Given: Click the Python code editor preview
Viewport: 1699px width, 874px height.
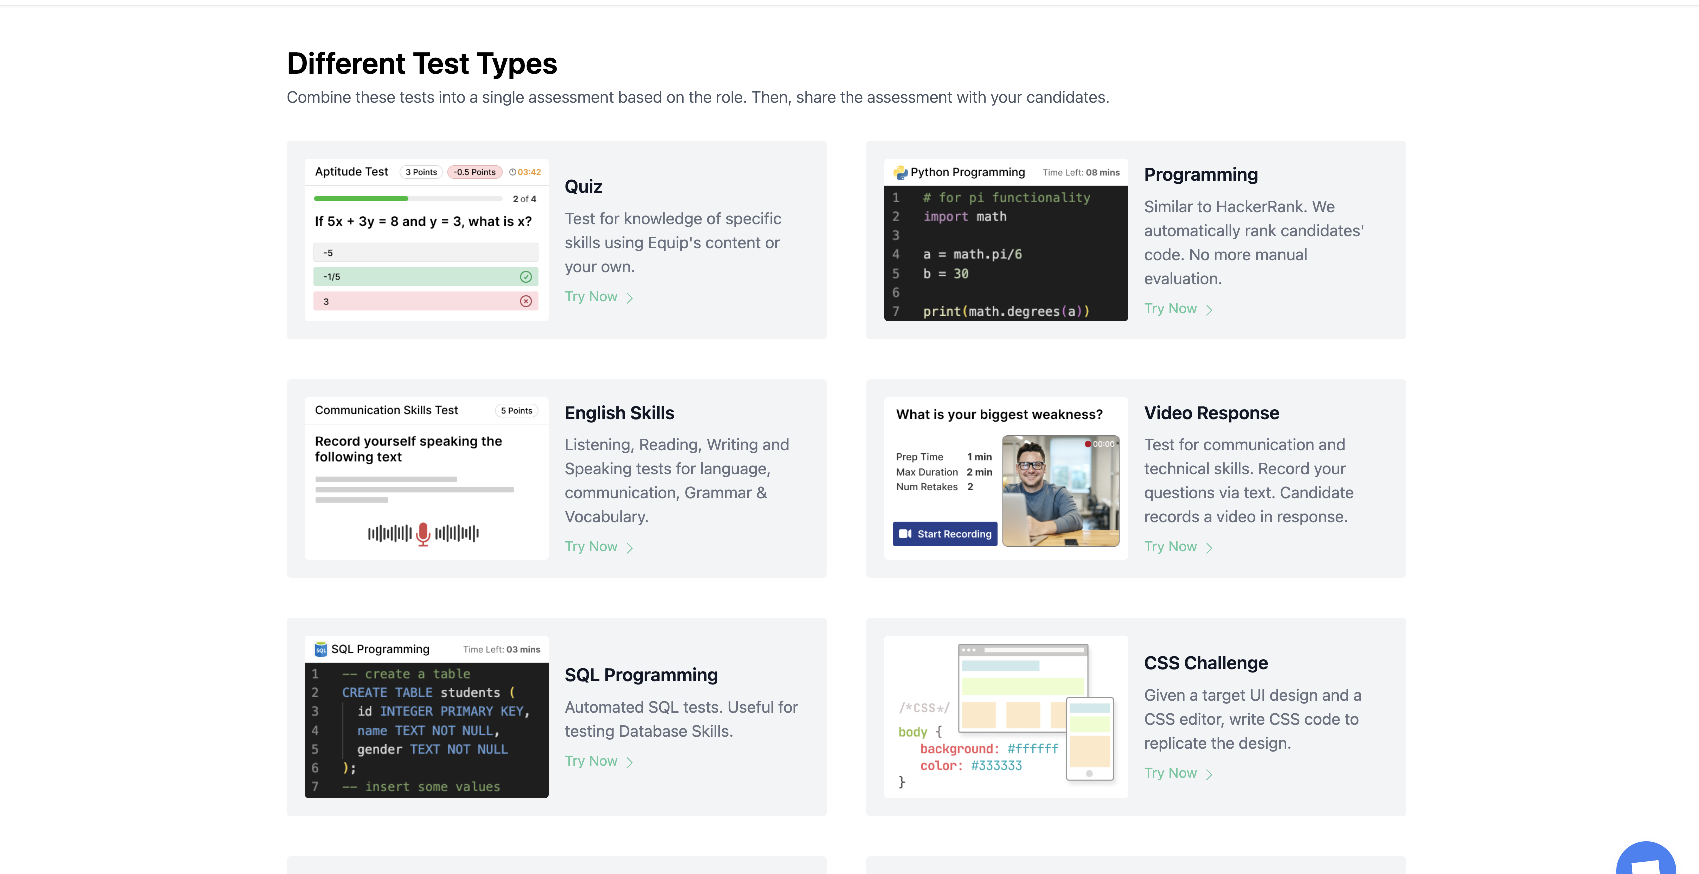Looking at the screenshot, I should pos(1006,254).
